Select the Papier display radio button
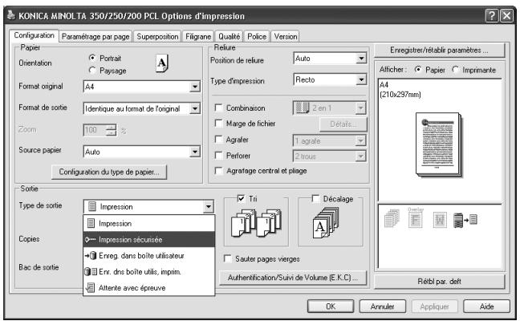 coord(418,69)
